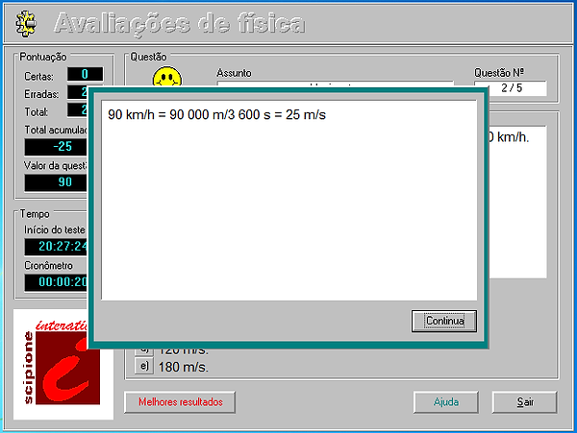Click the yellow smiley face icon
This screenshot has height=433, width=577.
pos(166,77)
